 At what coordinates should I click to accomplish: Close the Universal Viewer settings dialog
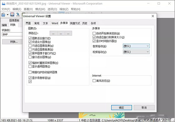(x=151, y=17)
